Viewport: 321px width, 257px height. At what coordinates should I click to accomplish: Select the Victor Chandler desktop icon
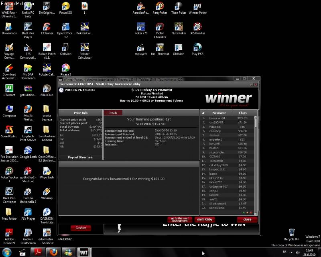coord(160,31)
